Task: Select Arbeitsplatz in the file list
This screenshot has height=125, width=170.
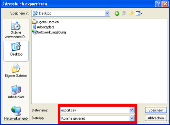Action: click(x=43, y=27)
